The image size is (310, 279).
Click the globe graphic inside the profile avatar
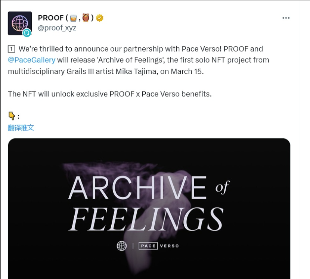point(19,23)
